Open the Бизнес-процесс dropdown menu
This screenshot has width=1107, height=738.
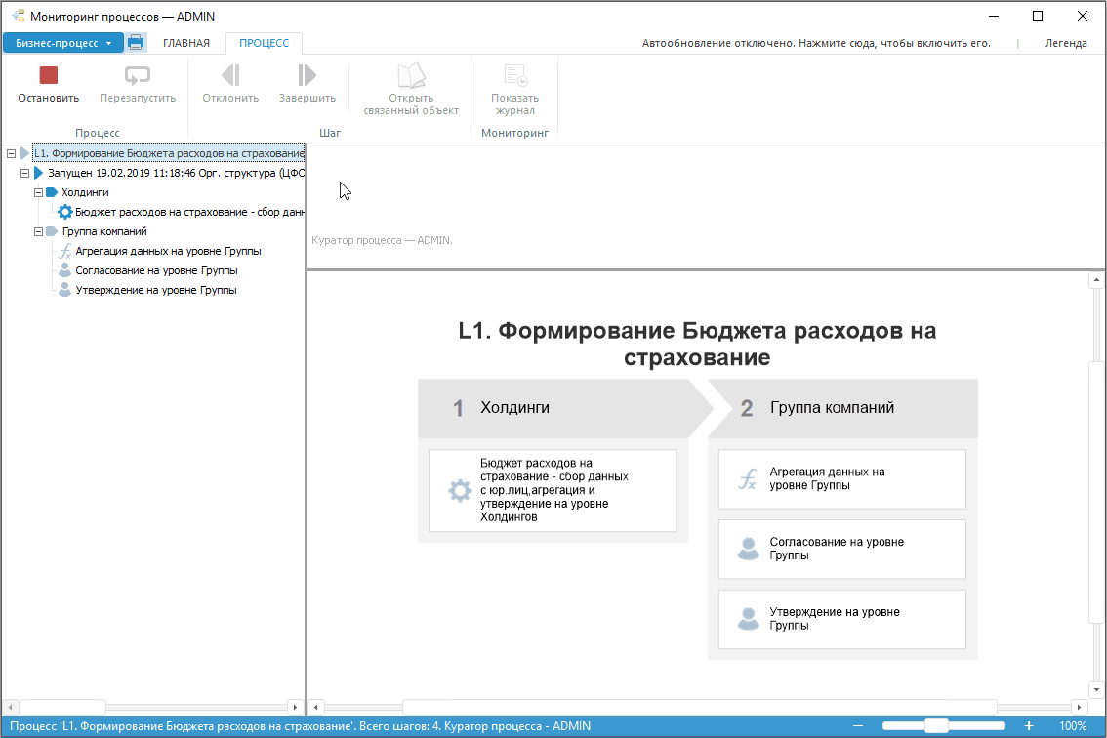pos(63,43)
